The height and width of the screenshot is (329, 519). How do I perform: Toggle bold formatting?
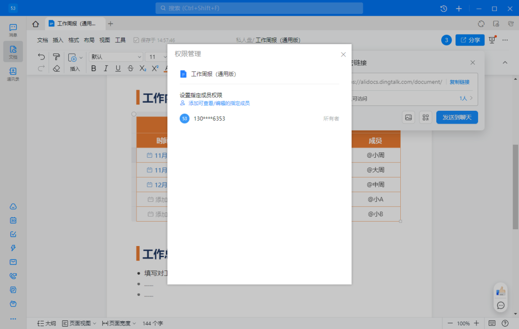[x=94, y=69]
